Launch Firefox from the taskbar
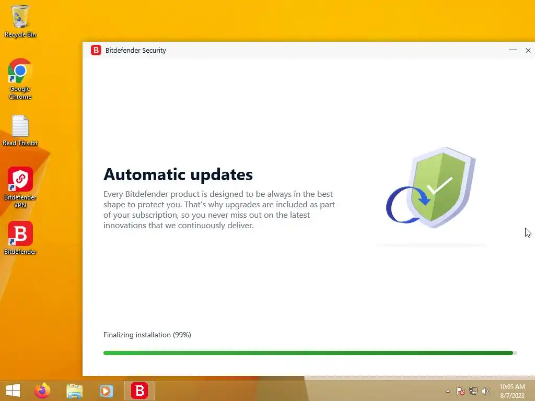This screenshot has width=535, height=401. click(42, 391)
